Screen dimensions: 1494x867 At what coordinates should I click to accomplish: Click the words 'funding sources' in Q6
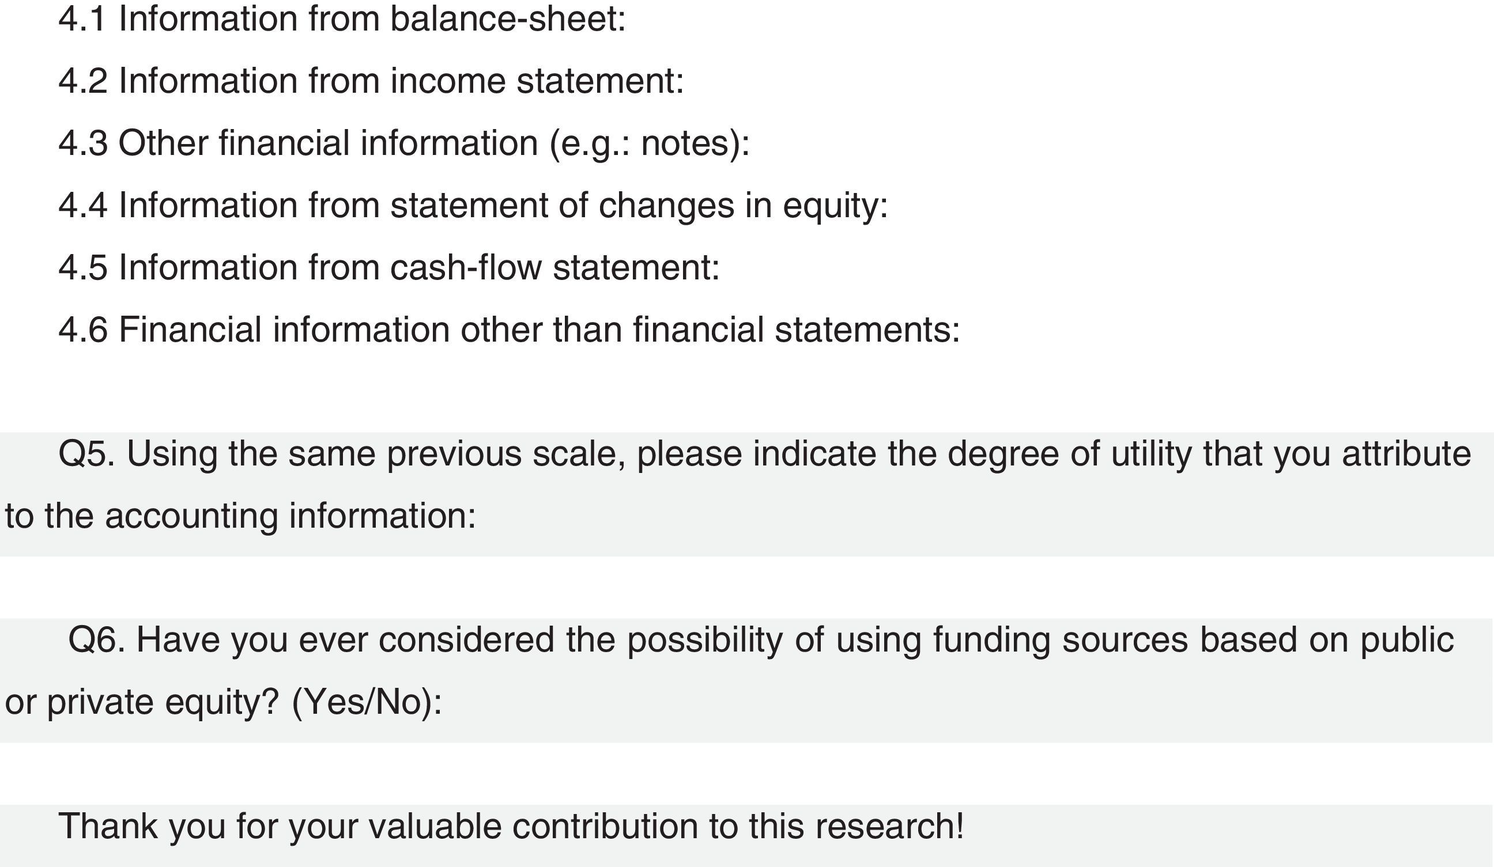click(x=1061, y=641)
